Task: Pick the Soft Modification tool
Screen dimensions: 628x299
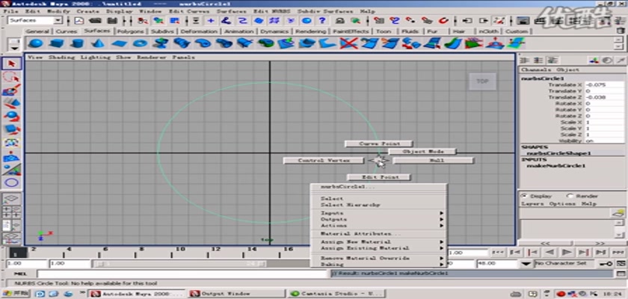Action: 12,156
